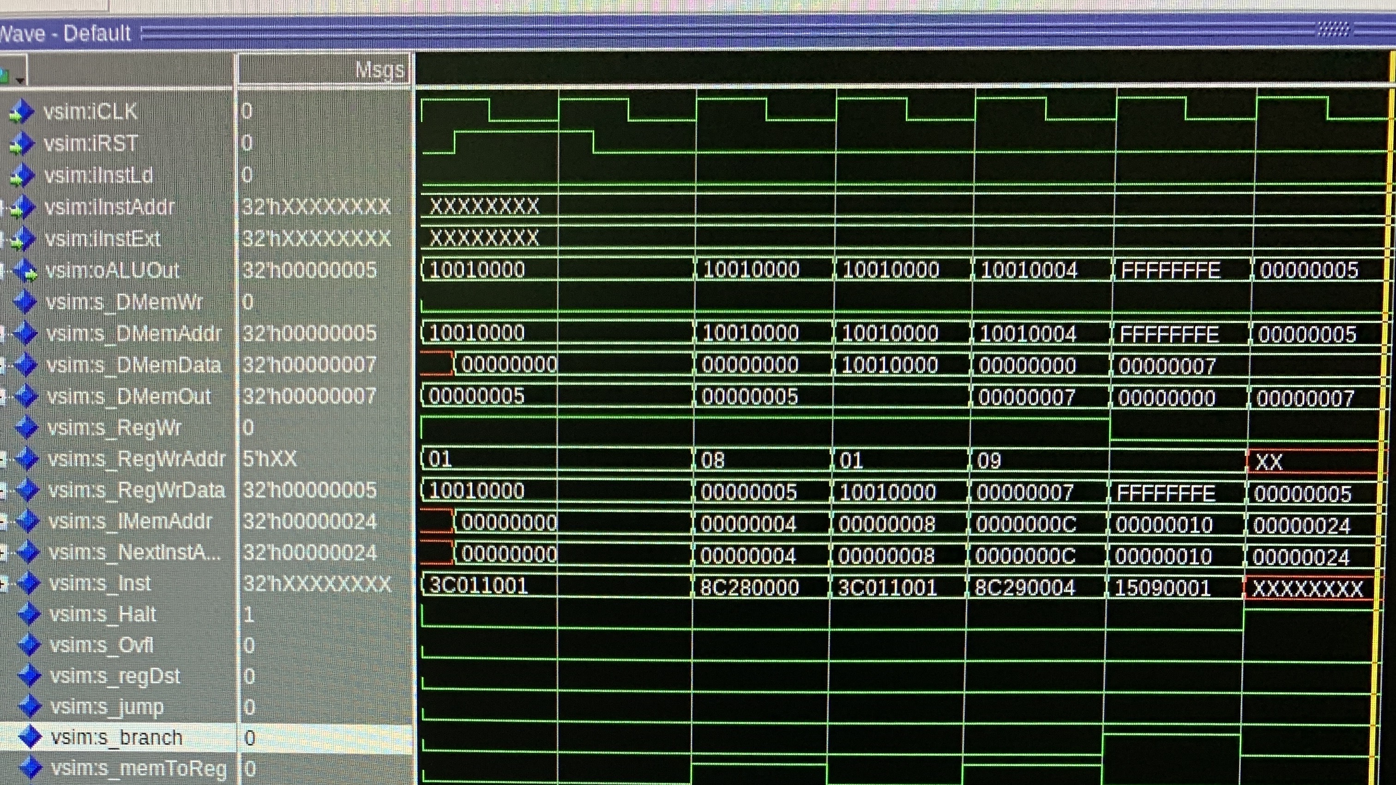Screen dimensions: 1396x785
Task: Select the vsim:s_IMemAddr diamond icon
Action: pos(28,521)
